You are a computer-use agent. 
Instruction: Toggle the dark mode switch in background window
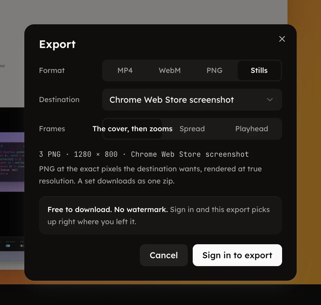8,246
